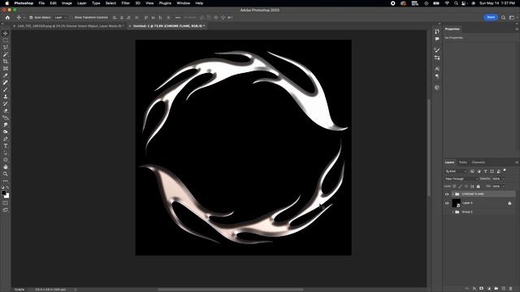This screenshot has height=292, width=520.
Task: Click the blue Share button
Action: tap(491, 17)
